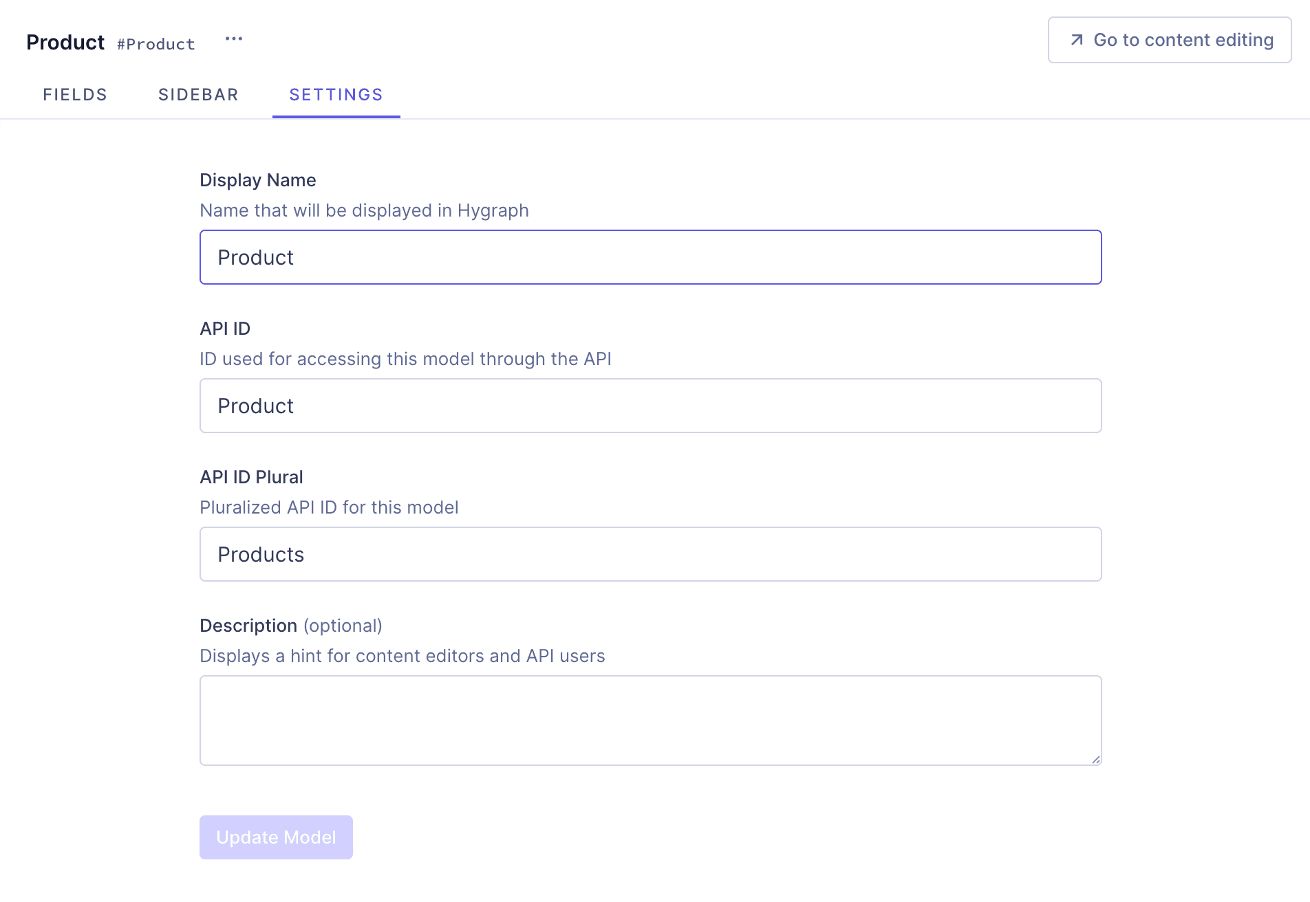Click the Update Model button
The image size is (1310, 902).
(276, 837)
